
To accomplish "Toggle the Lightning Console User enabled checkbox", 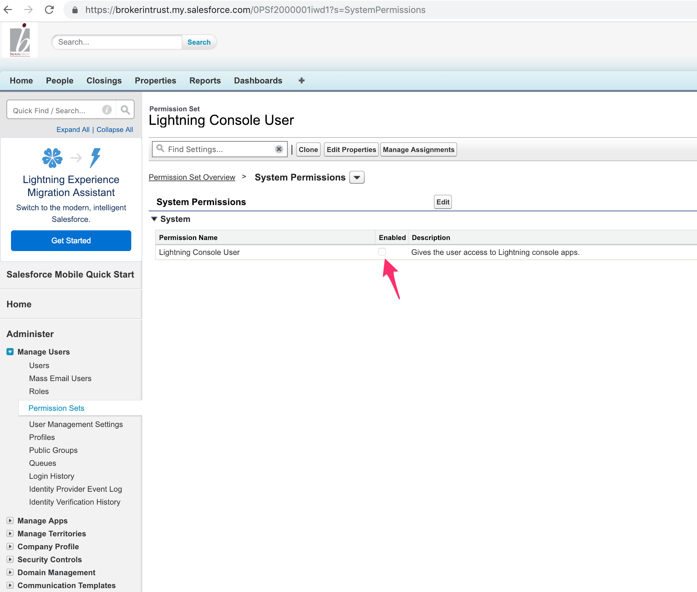I will tap(382, 252).
